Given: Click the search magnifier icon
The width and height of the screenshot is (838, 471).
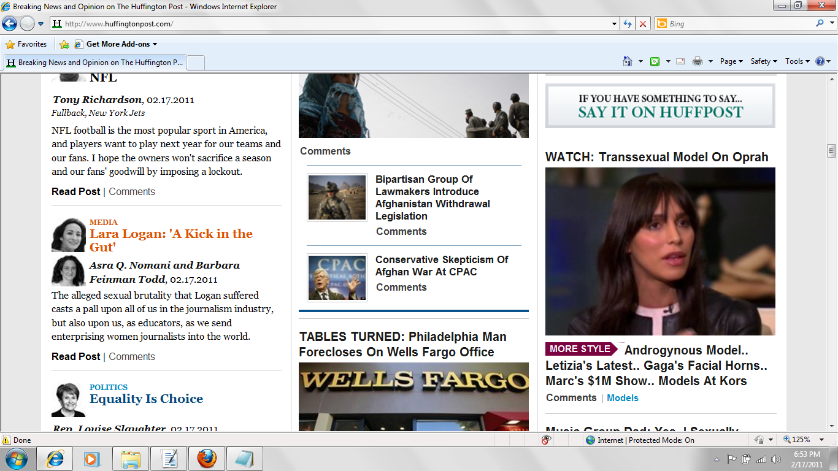Looking at the screenshot, I should [x=820, y=23].
